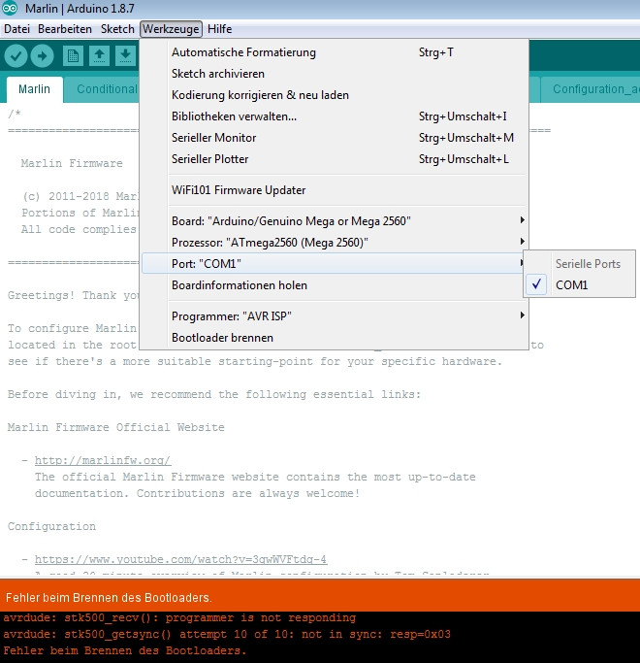Switch to the Conditional tab
Image resolution: width=640 pixels, height=663 pixels.
click(x=102, y=89)
